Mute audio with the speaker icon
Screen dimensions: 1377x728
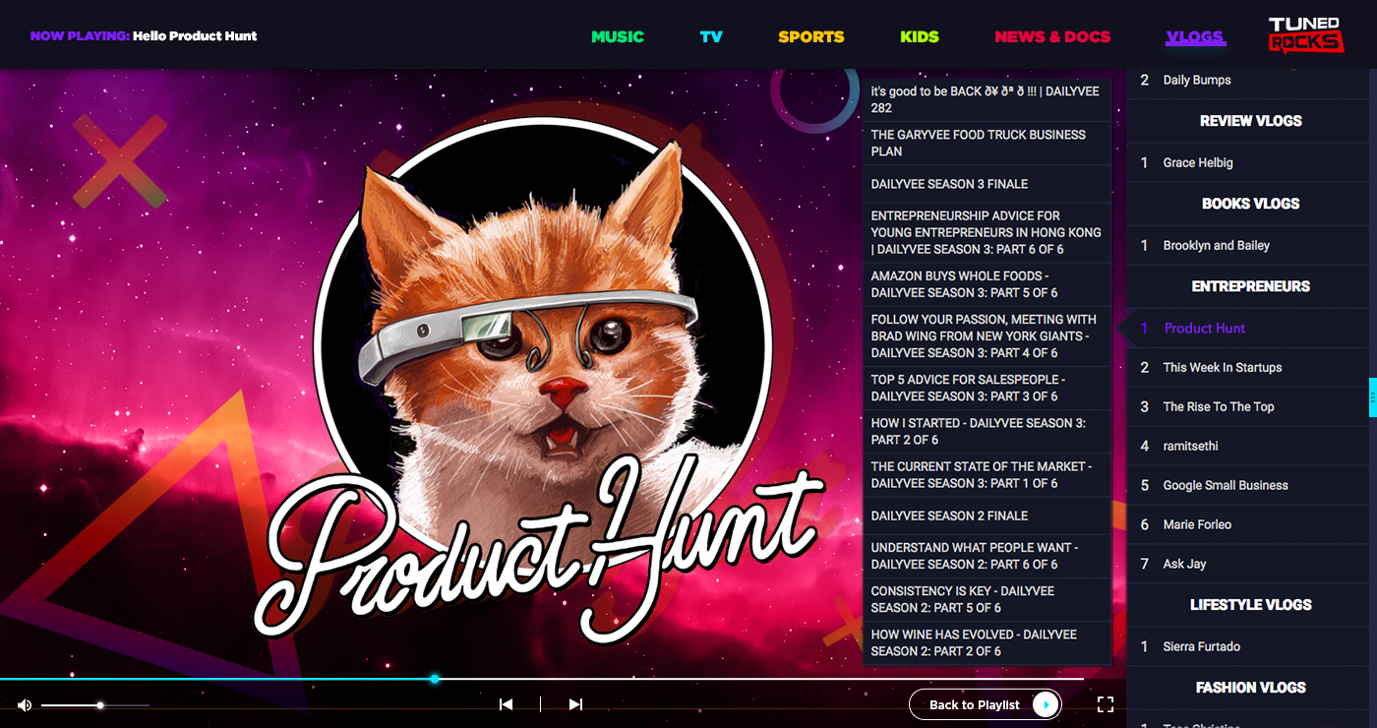coord(25,704)
